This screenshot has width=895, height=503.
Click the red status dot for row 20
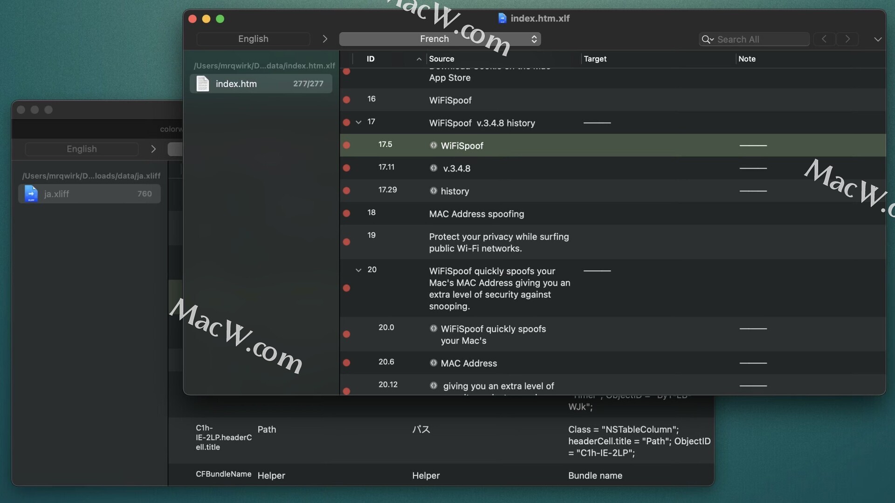point(346,288)
